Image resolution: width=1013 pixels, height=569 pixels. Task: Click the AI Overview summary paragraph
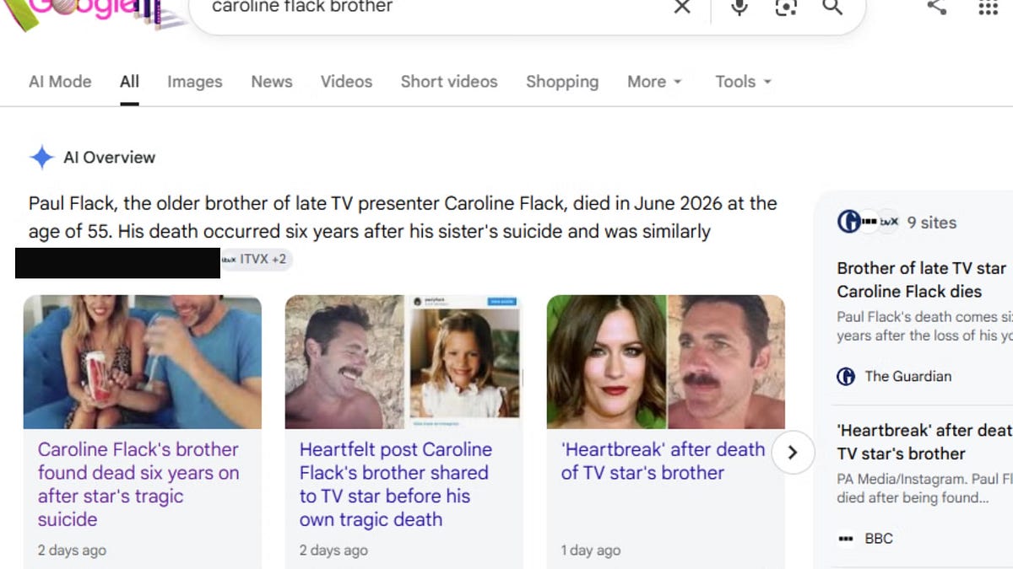click(403, 217)
